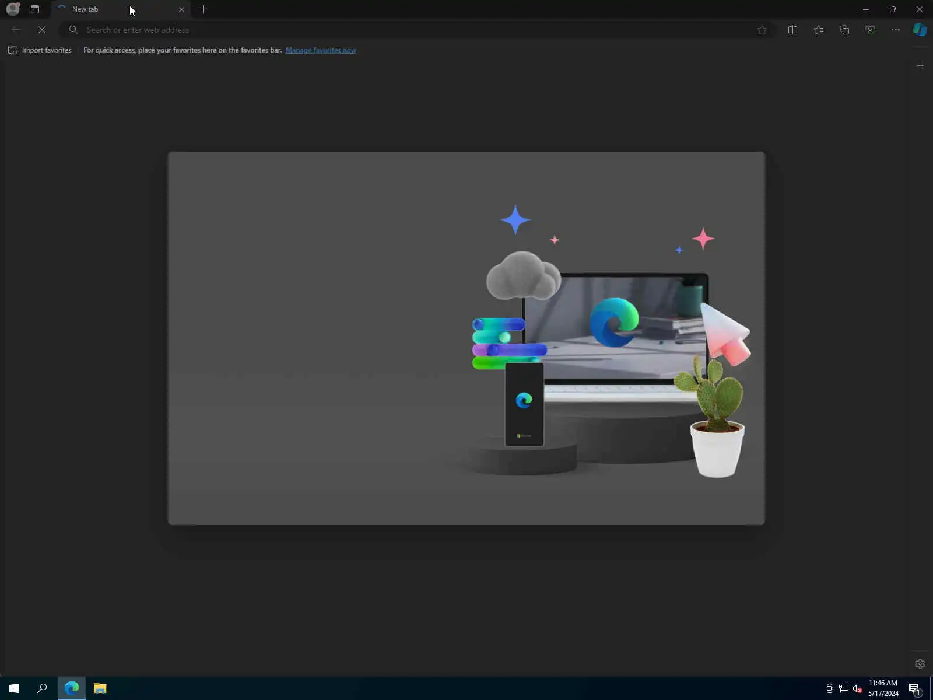Open the notification action center

click(x=915, y=688)
